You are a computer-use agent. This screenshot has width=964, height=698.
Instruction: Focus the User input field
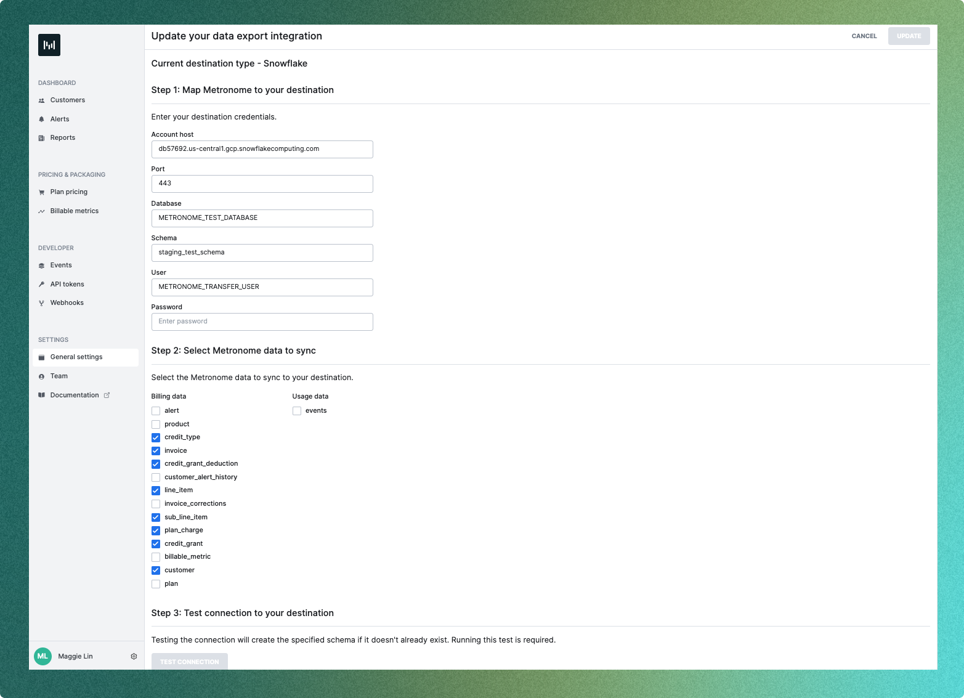tap(262, 287)
